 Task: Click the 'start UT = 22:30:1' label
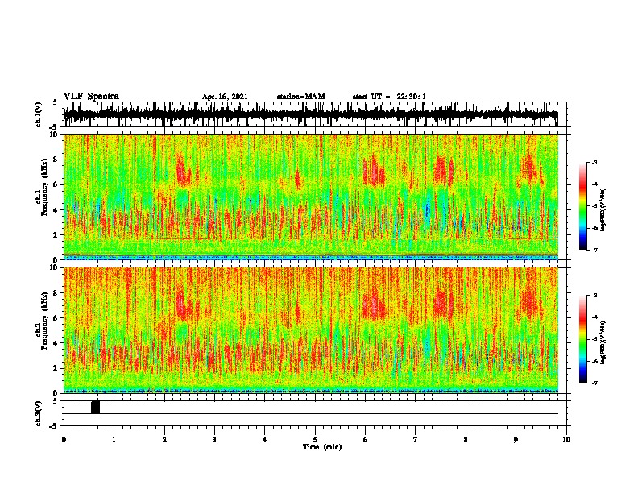tap(389, 97)
